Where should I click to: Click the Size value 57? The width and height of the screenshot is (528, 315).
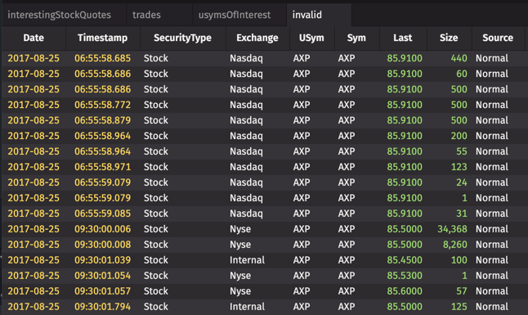pos(461,291)
